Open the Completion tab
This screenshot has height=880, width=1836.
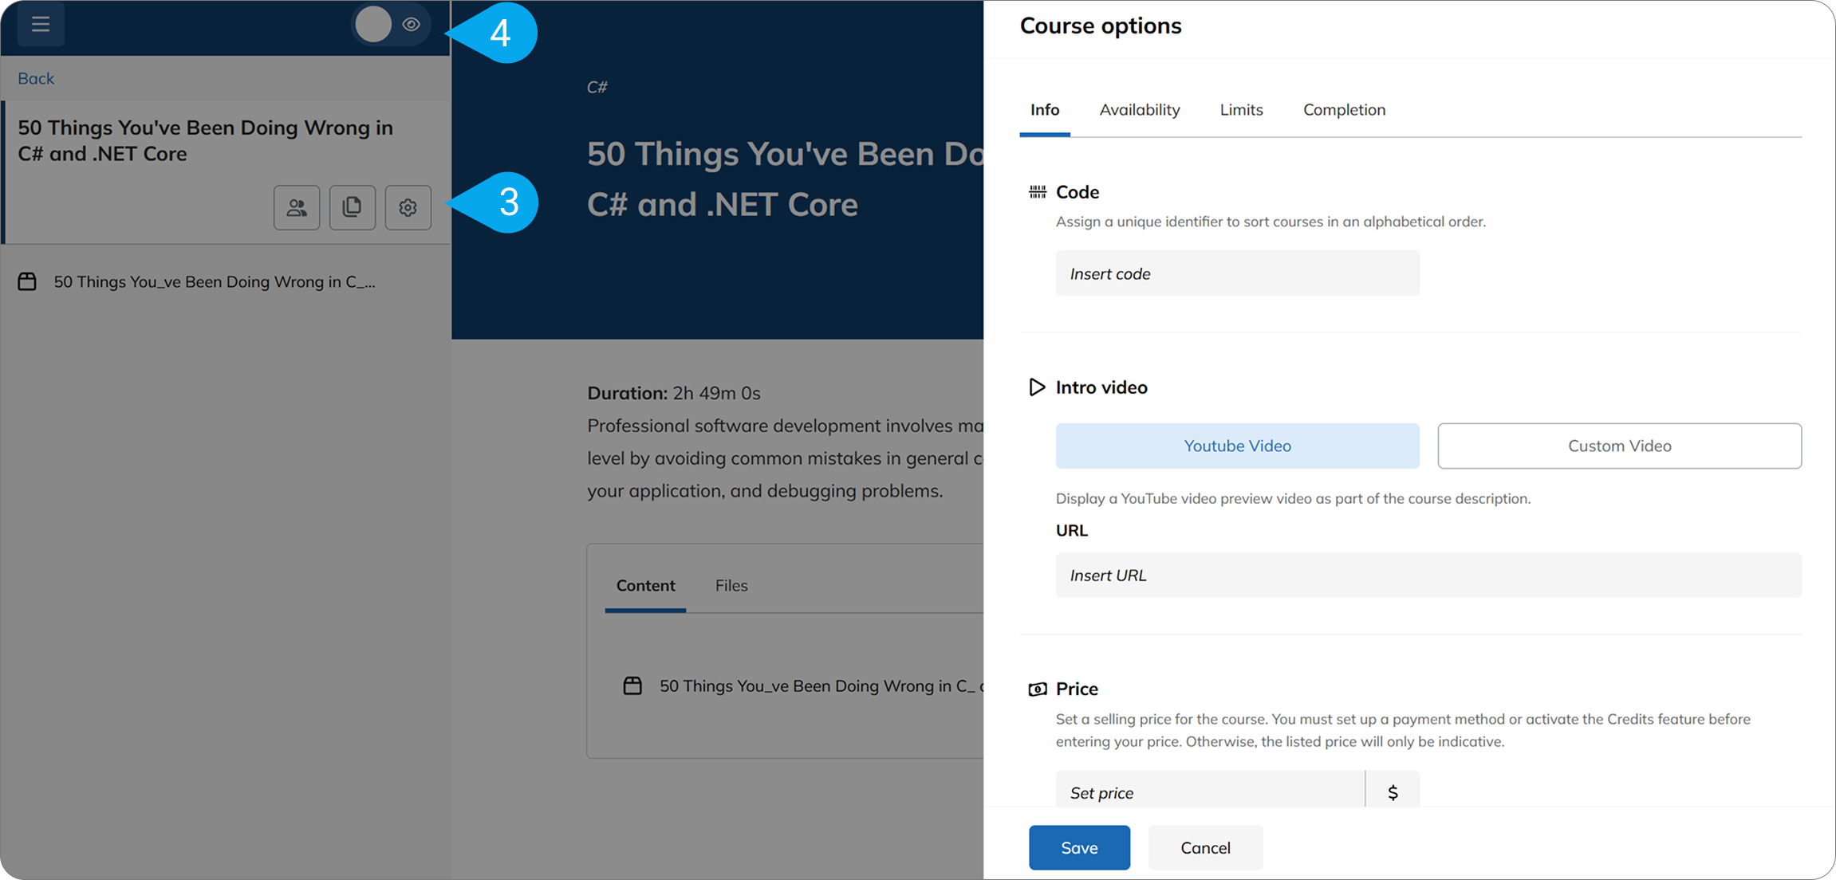pyautogui.click(x=1344, y=110)
